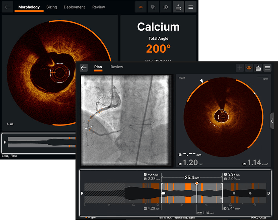Click the back arrow in the Plan window
Viewport: 278px width, 220px height.
pos(84,67)
